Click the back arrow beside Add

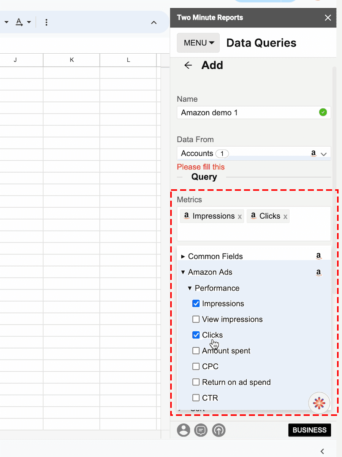coord(188,66)
